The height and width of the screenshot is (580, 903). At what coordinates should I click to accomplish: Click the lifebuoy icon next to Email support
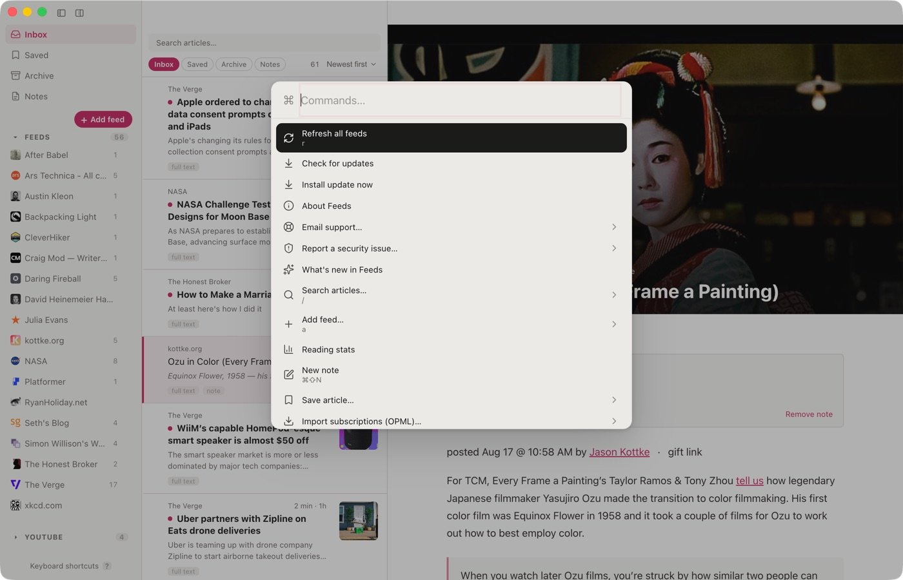(x=289, y=227)
